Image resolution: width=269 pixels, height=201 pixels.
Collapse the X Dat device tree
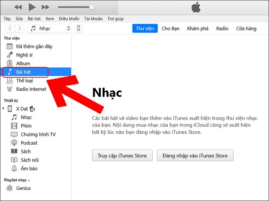tap(4, 109)
